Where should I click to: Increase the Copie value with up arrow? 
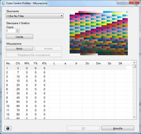(x=17, y=30)
